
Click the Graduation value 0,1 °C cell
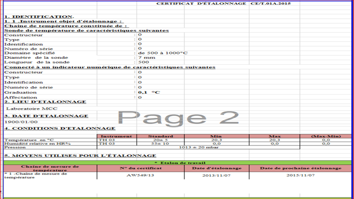tap(149, 92)
